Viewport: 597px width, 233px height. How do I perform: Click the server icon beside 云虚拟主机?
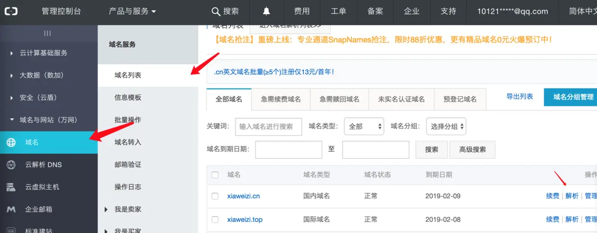[11, 187]
